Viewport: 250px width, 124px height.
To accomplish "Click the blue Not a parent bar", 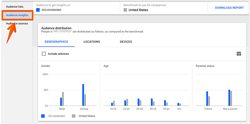I will click(229, 98).
